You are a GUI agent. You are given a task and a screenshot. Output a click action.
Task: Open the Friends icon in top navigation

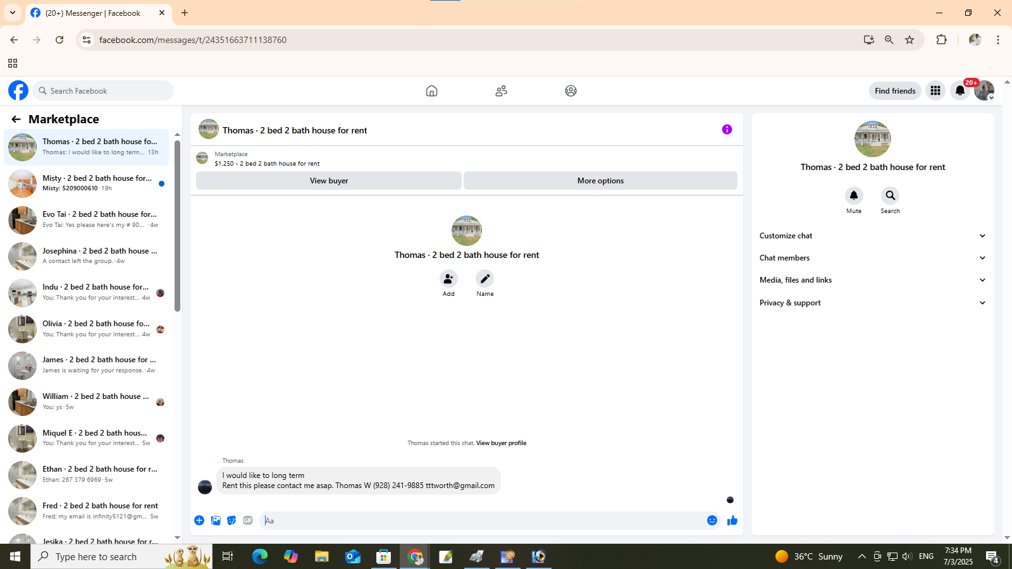501,90
